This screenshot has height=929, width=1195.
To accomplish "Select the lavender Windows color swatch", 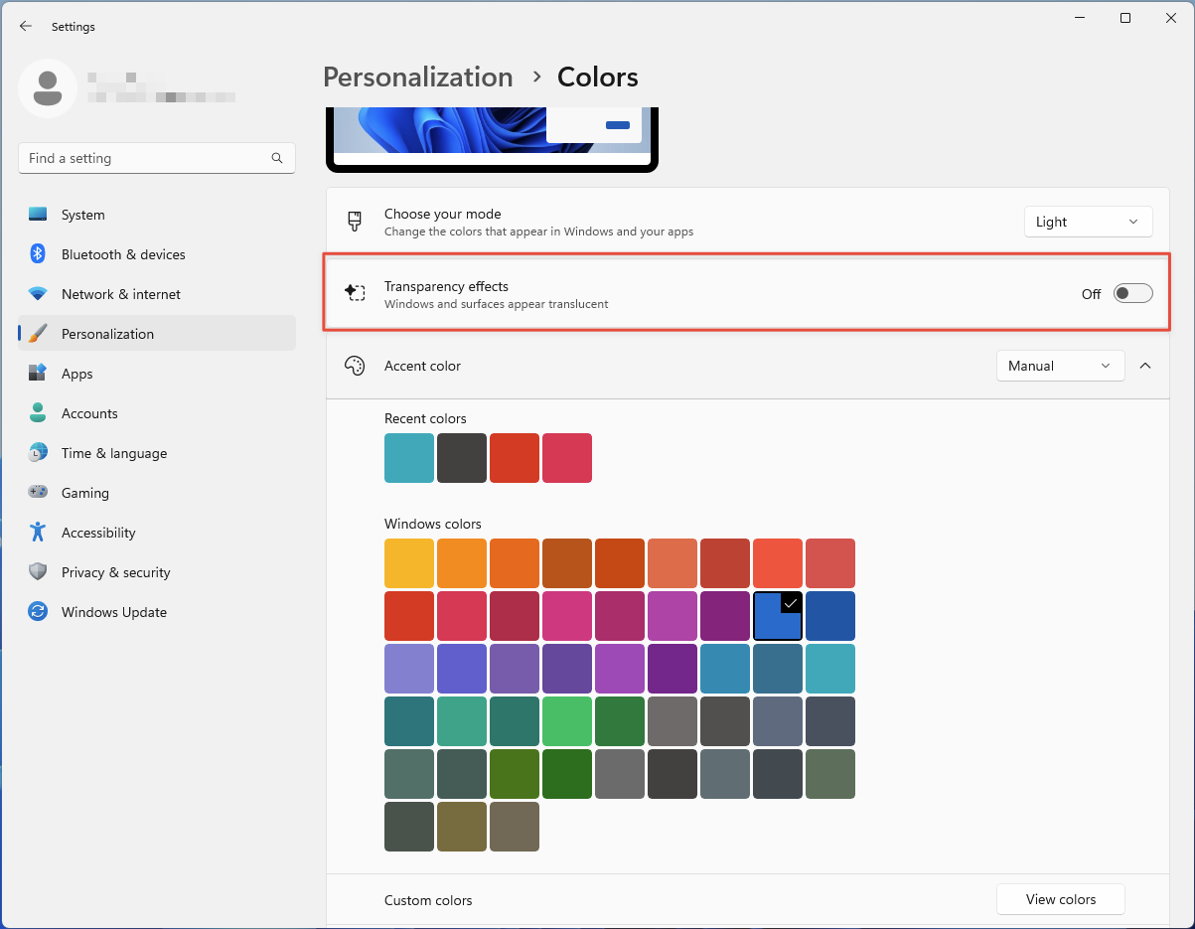I will click(x=409, y=669).
